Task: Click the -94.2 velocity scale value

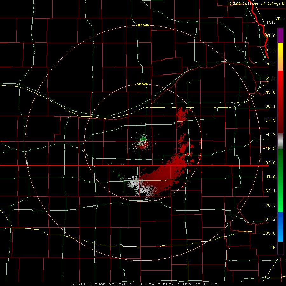Action: pyautogui.click(x=269, y=219)
